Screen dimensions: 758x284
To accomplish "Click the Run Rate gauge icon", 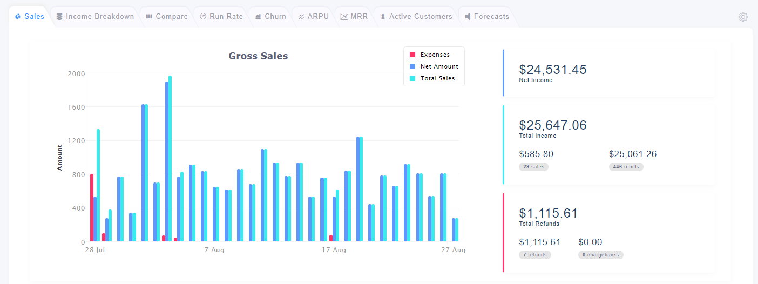I will (203, 17).
